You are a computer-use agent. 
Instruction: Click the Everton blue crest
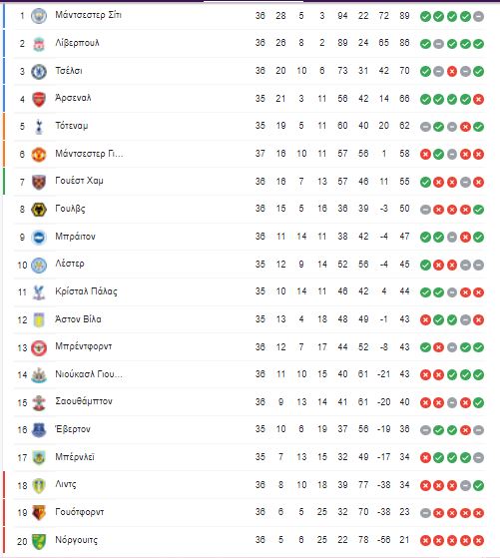point(39,430)
